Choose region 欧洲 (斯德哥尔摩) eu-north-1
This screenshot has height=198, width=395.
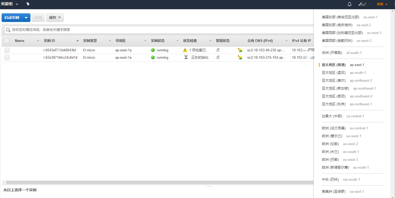point(345,167)
